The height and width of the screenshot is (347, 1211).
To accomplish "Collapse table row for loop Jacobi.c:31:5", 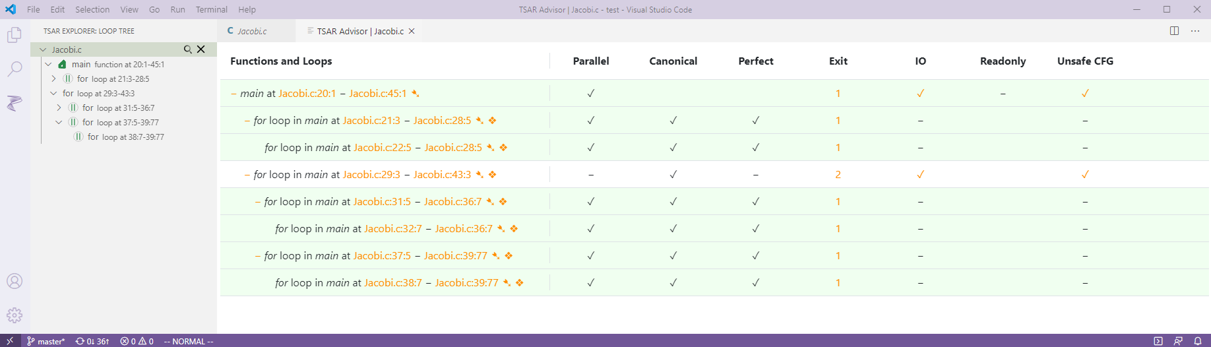I will [257, 202].
